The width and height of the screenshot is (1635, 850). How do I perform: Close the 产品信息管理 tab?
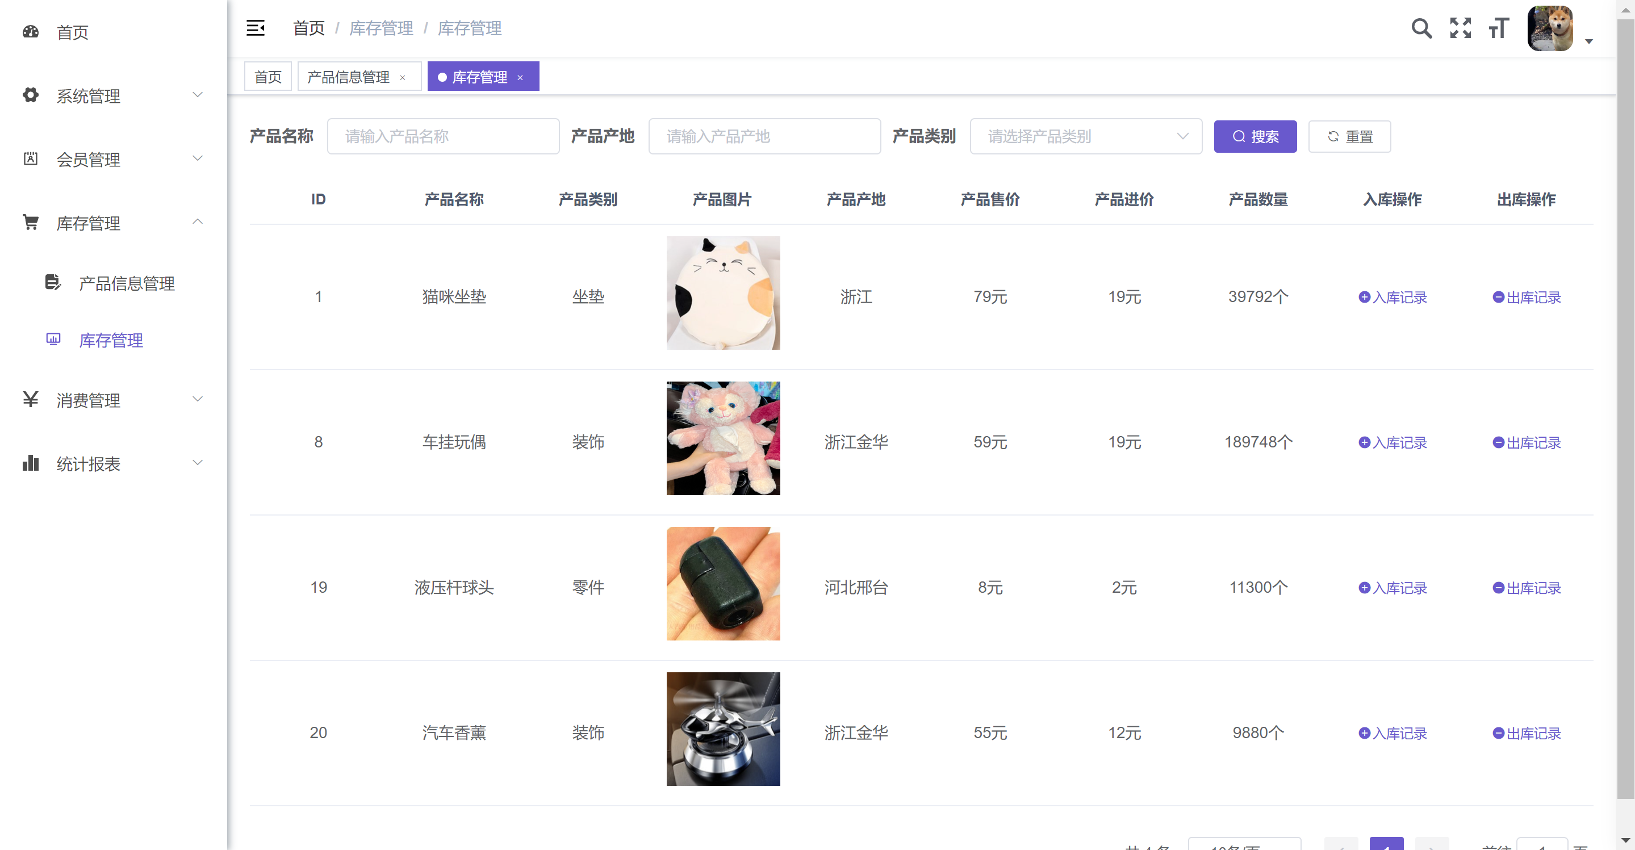click(x=403, y=77)
